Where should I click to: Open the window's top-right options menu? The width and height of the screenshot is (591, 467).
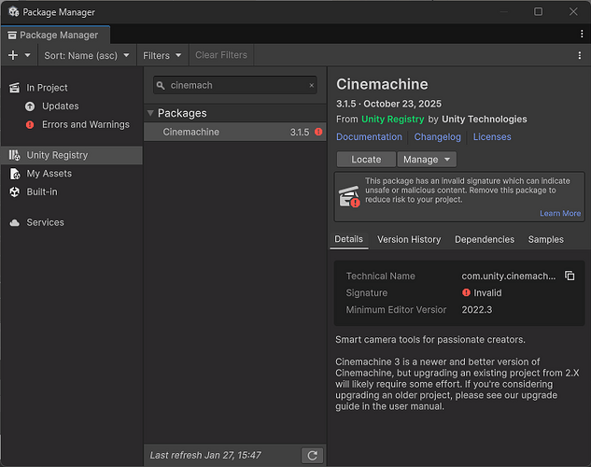click(580, 35)
